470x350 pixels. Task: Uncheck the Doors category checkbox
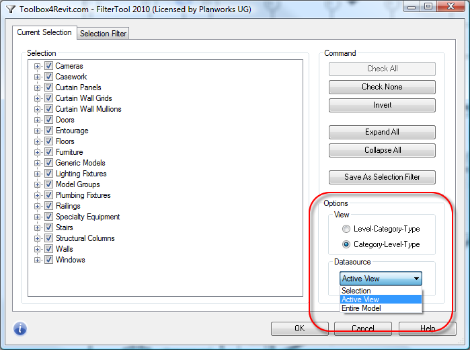pos(48,120)
